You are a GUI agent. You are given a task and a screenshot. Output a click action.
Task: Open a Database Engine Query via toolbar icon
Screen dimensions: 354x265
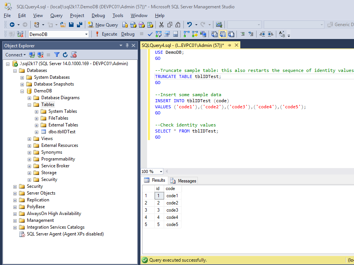click(125, 25)
